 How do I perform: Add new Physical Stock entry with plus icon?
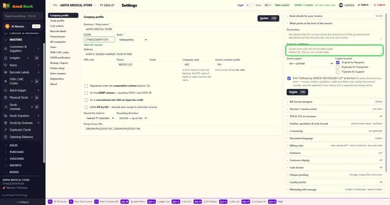[x=37, y=98]
